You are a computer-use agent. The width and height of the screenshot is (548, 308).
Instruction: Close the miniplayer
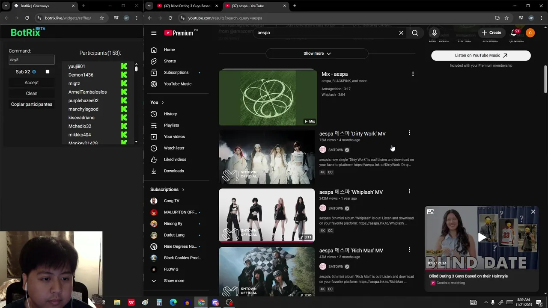point(533,212)
